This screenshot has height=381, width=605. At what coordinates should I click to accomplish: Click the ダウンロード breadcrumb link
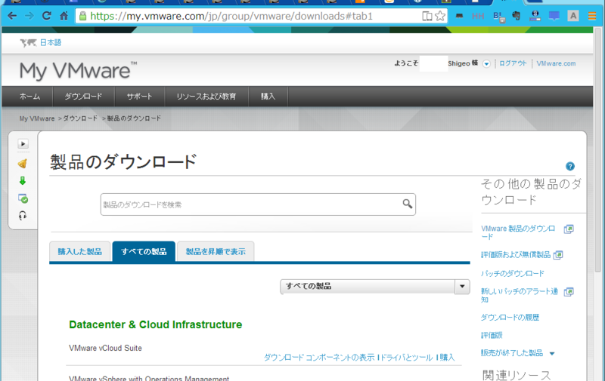pyautogui.click(x=80, y=118)
